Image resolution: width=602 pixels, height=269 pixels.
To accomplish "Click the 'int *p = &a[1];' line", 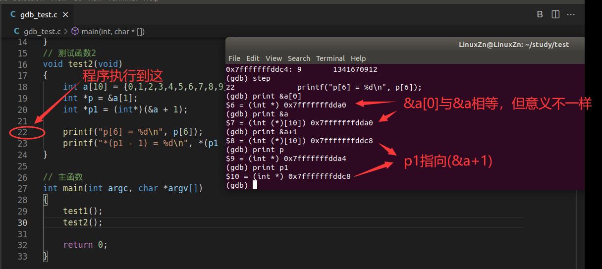I will pos(100,98).
